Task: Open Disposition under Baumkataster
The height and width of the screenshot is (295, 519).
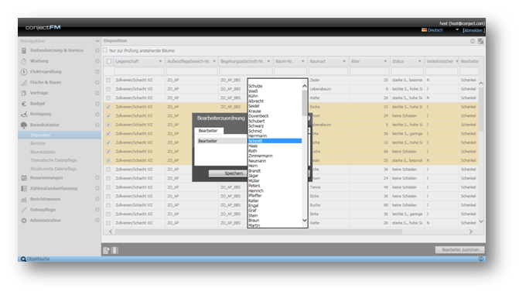Action: pos(40,135)
